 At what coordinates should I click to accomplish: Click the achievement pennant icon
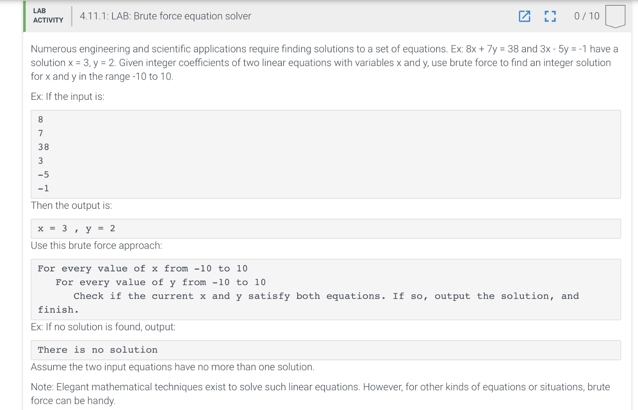(615, 16)
